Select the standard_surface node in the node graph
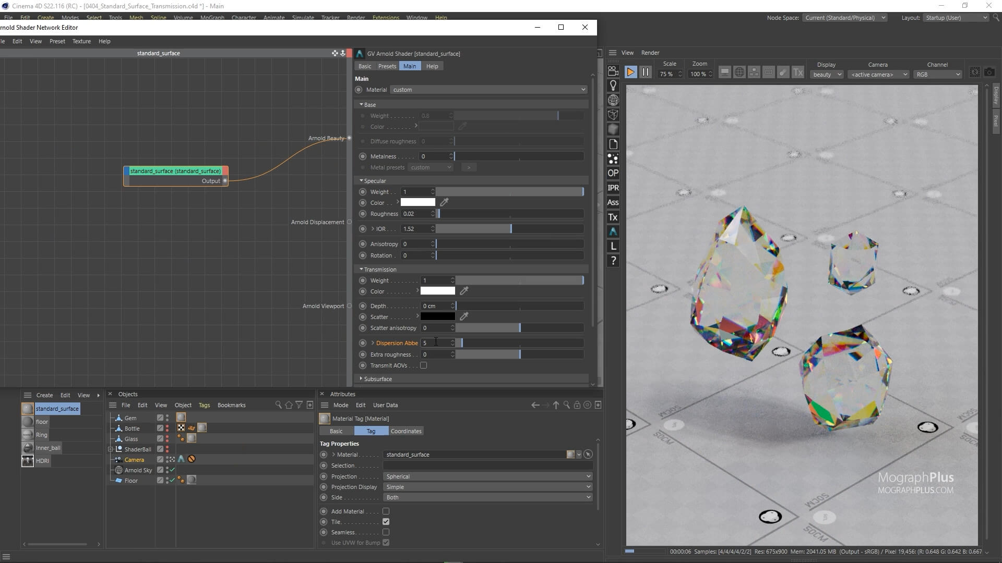This screenshot has height=563, width=1002. [175, 171]
